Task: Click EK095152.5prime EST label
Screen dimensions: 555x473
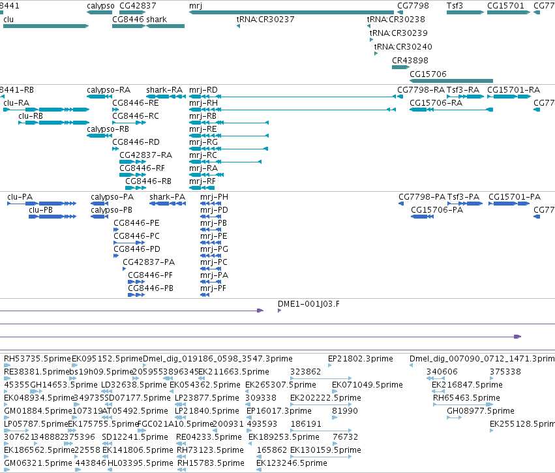Action: (107, 359)
